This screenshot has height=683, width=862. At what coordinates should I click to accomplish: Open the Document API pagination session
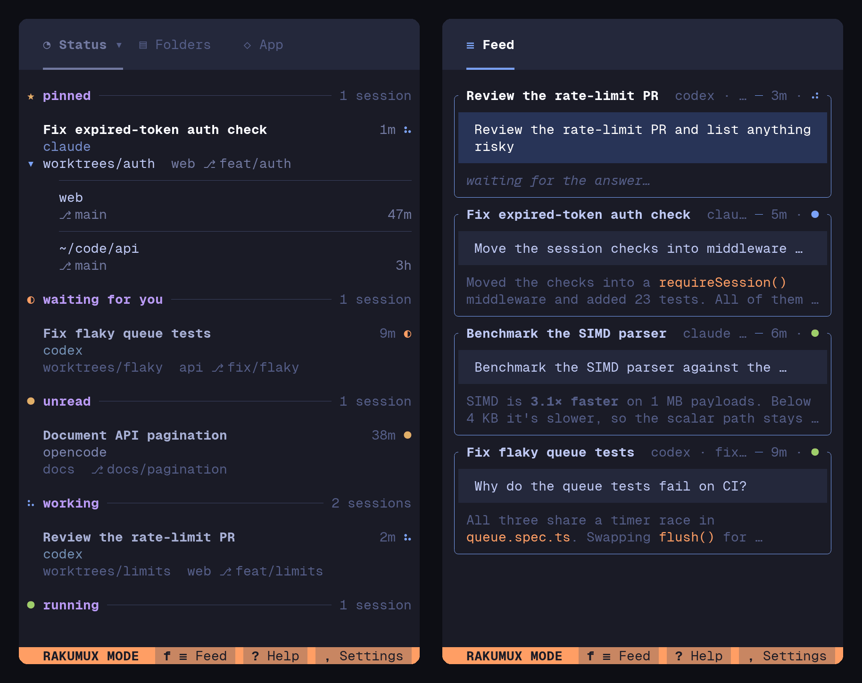tap(219, 452)
